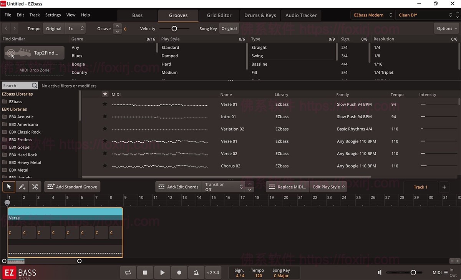Image resolution: width=461 pixels, height=280 pixels.
Task: Click the metronome icon in the transport bar
Action: click(196, 272)
